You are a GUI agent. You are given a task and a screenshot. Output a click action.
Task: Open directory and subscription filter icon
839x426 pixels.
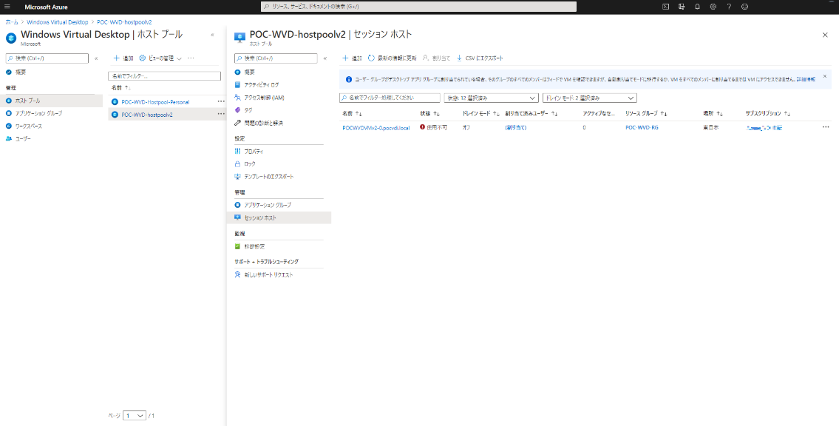[x=681, y=7]
